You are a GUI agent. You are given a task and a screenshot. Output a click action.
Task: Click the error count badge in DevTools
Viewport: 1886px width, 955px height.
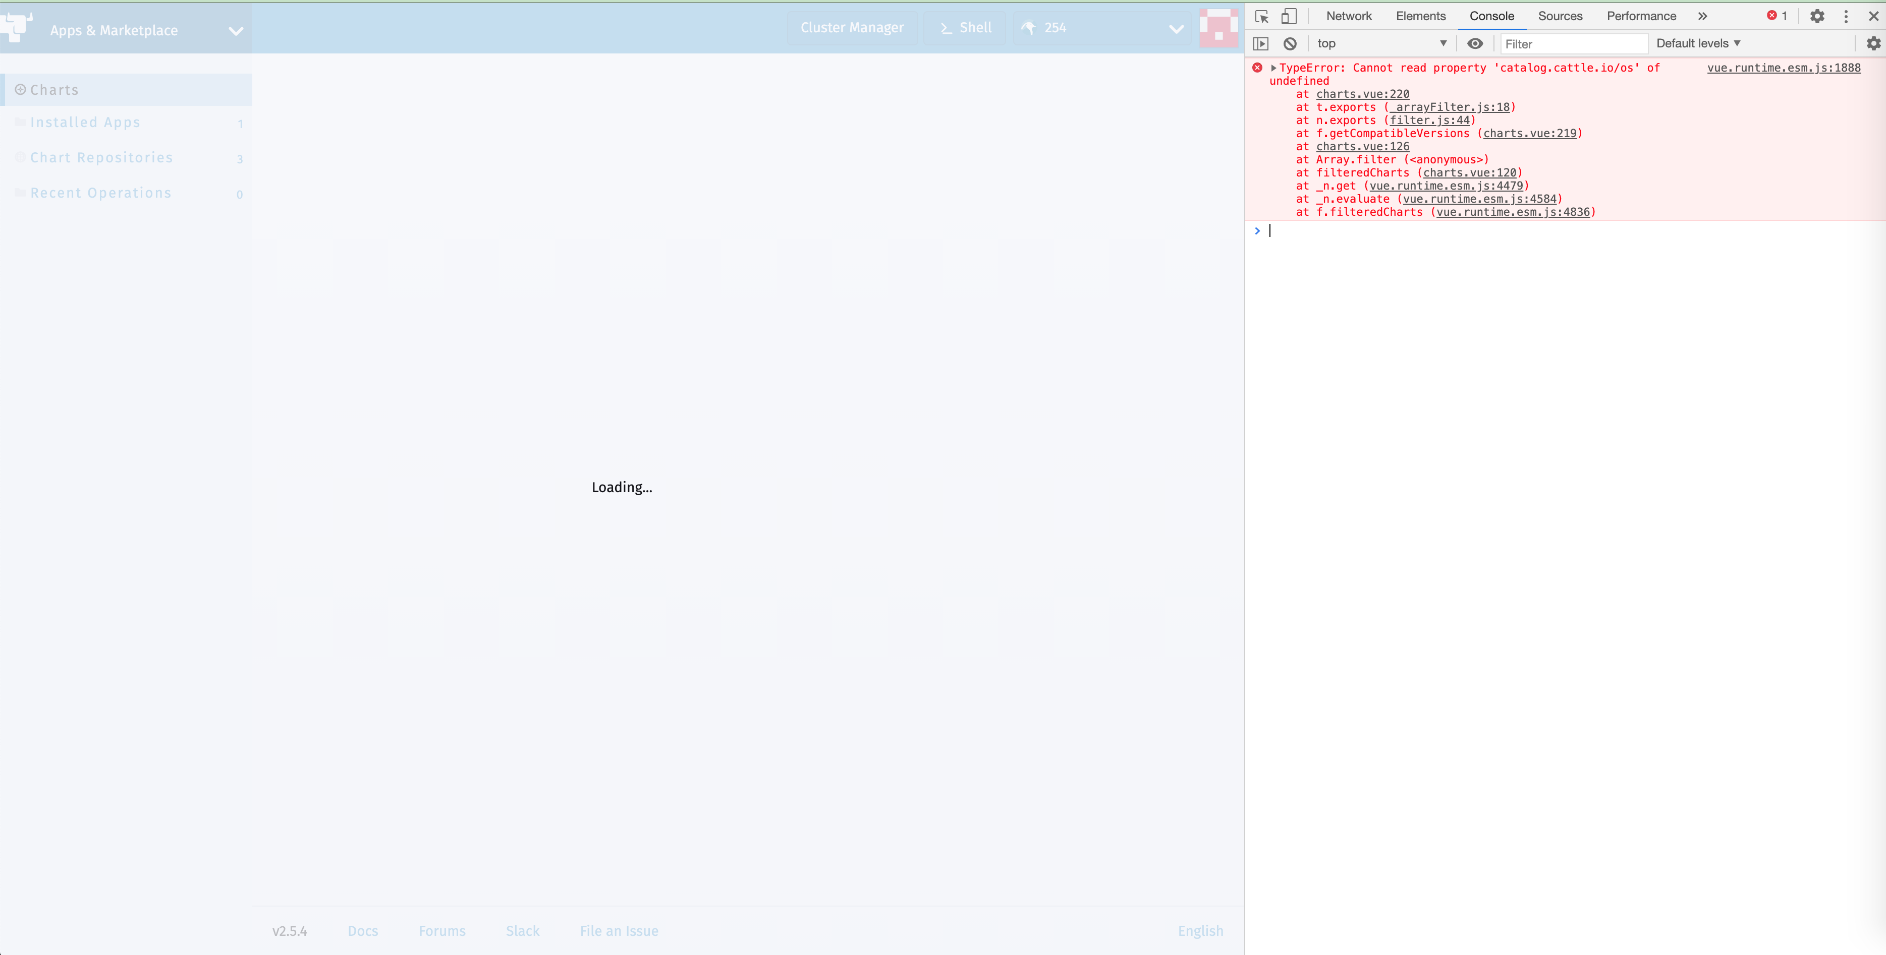(x=1776, y=15)
